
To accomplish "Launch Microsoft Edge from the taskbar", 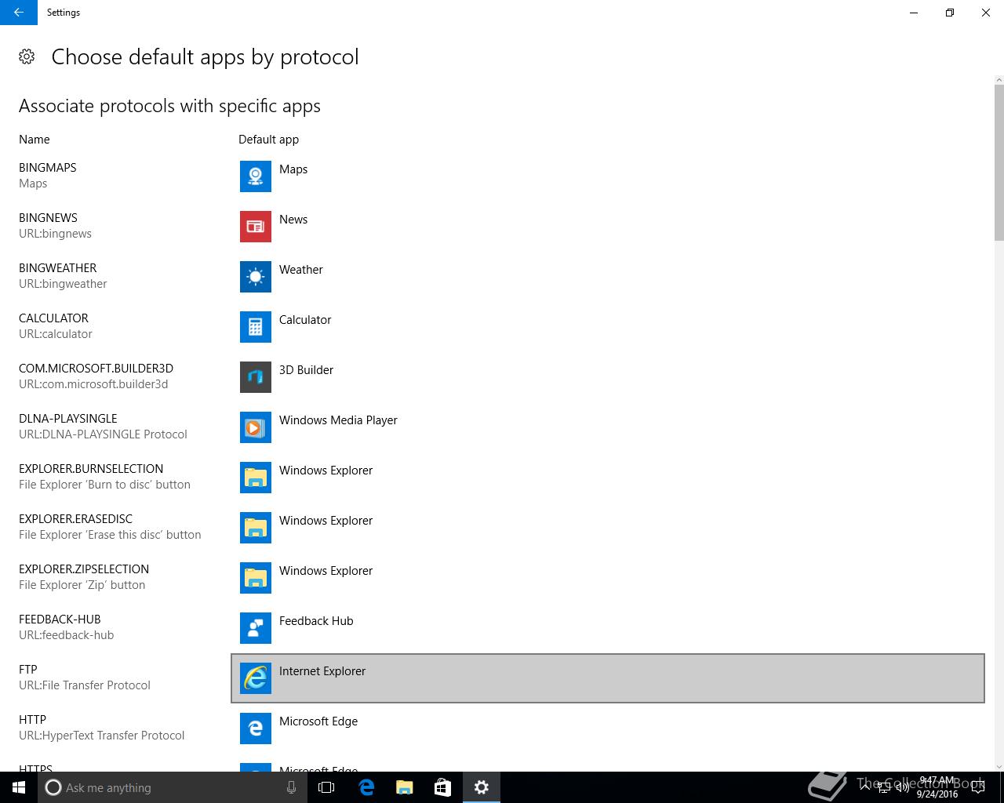I will click(x=366, y=787).
